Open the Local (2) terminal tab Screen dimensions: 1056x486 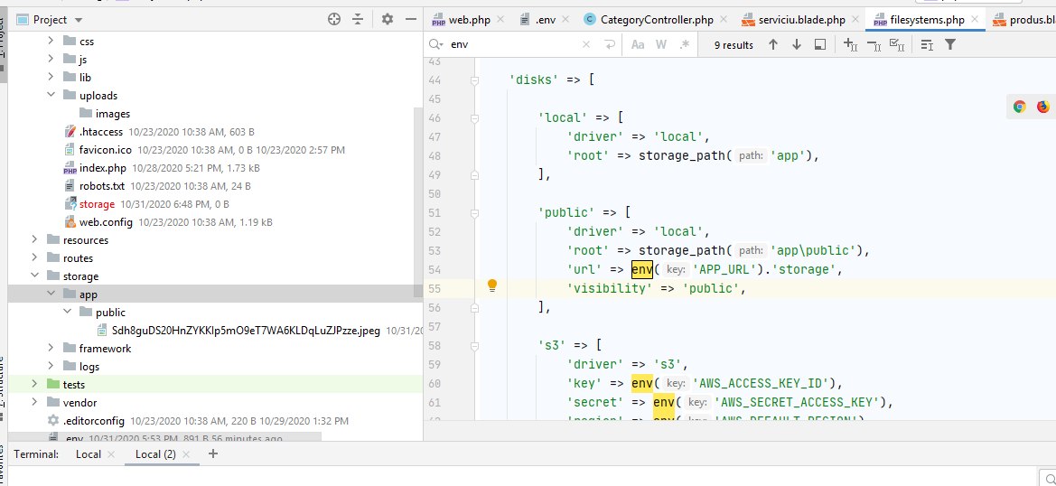click(155, 454)
